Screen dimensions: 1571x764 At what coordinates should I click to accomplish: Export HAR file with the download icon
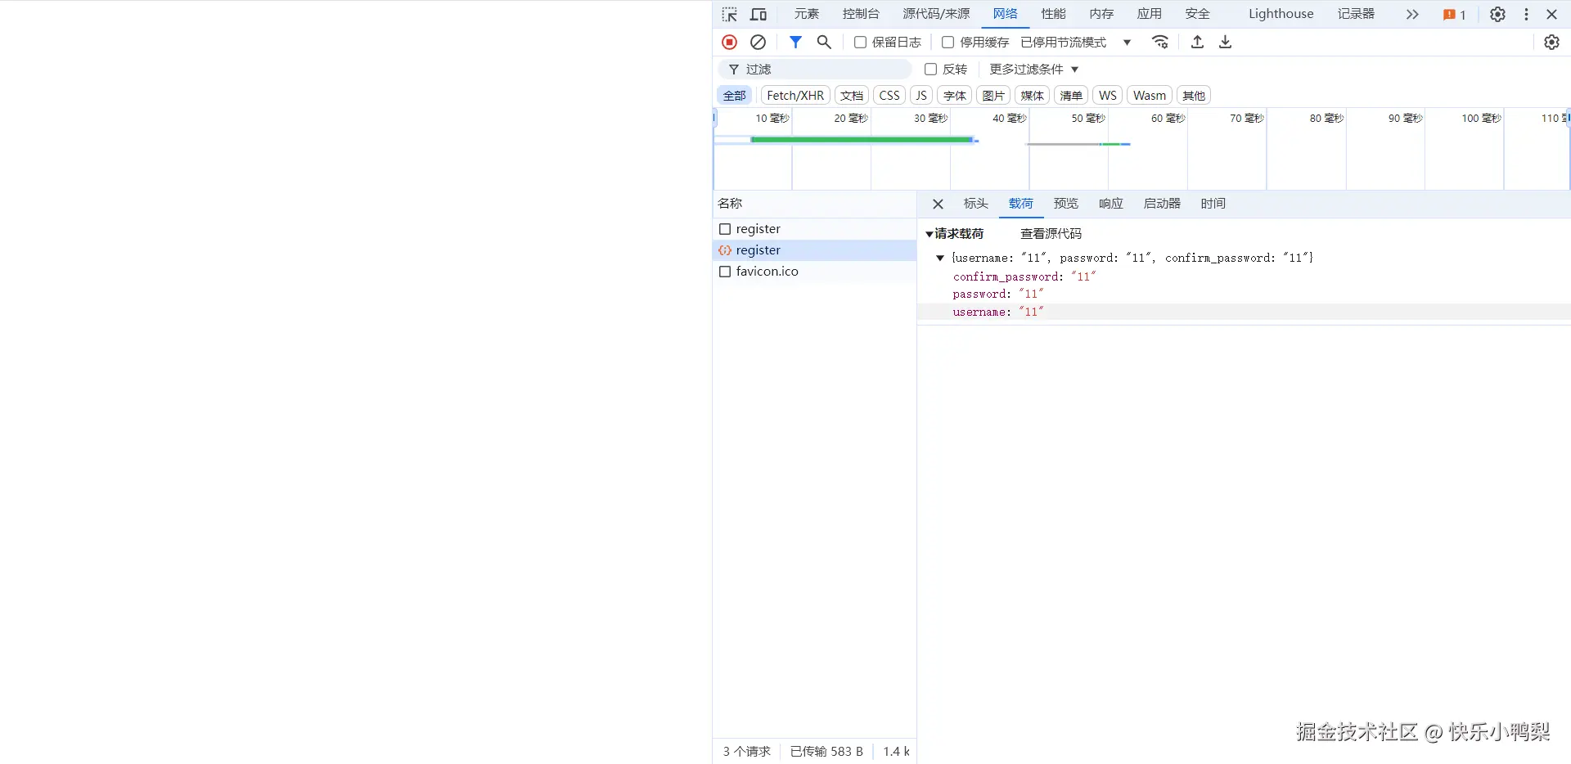coord(1225,42)
